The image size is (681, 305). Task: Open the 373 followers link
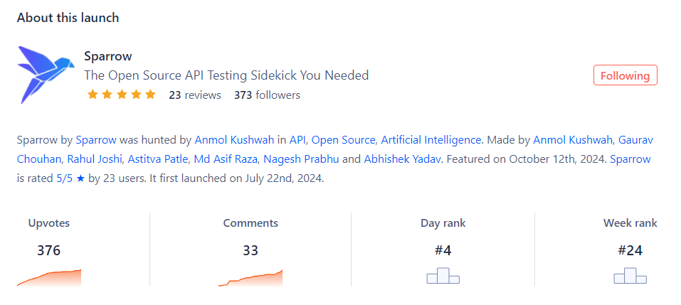(x=267, y=95)
